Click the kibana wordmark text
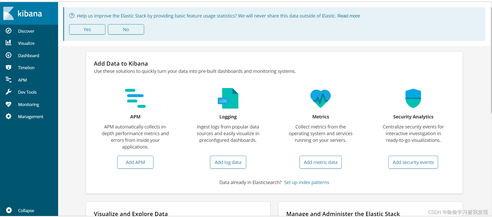The image size is (492, 217). click(x=30, y=13)
